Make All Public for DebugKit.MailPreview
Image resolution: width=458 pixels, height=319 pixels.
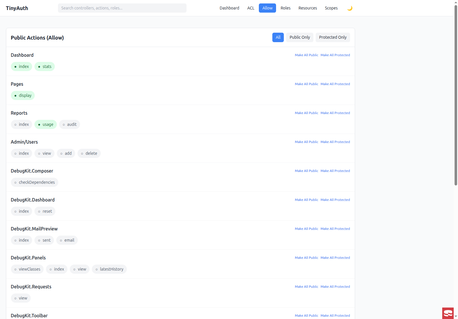tap(306, 229)
